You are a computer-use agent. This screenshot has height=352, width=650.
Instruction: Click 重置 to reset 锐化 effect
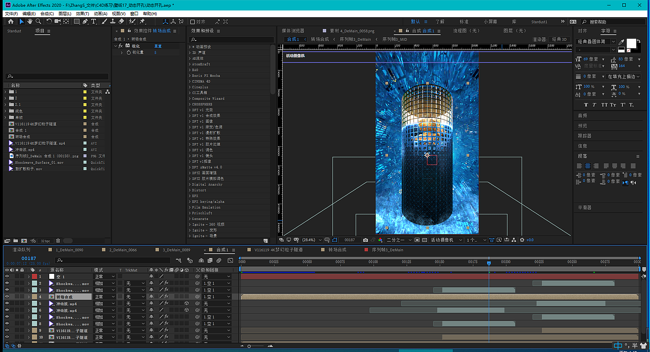pyautogui.click(x=157, y=46)
